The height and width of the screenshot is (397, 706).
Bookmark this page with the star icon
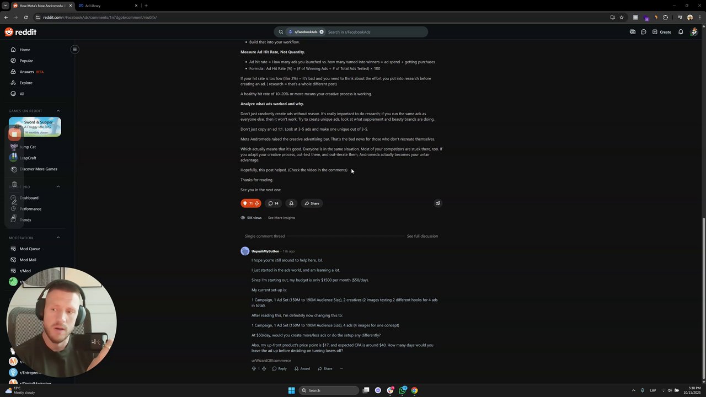click(622, 17)
